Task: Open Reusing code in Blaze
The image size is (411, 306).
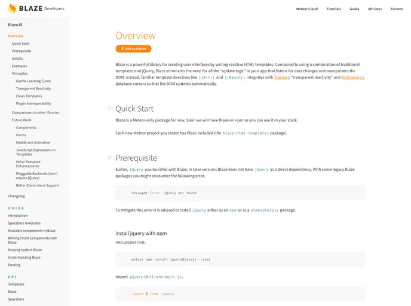Action: (x=24, y=250)
